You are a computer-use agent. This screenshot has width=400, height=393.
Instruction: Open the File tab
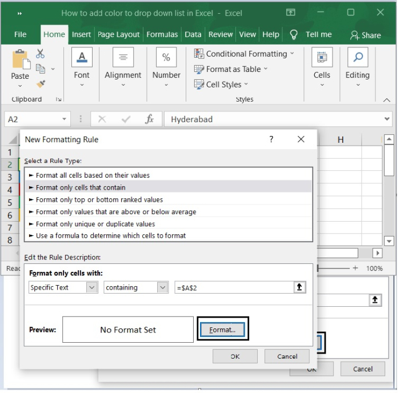click(20, 34)
